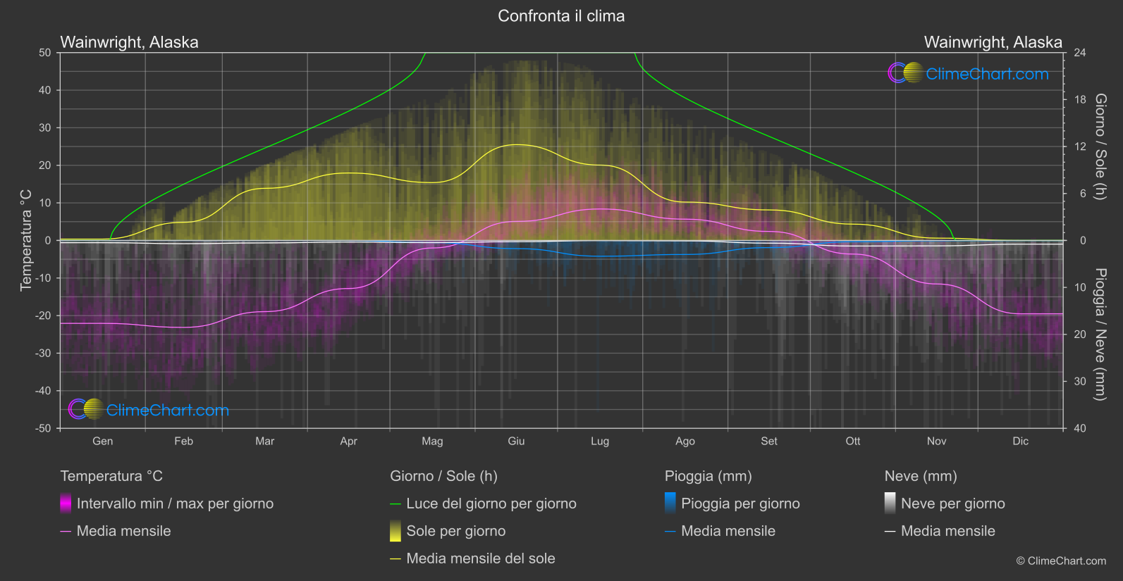Click the 'Lug' month label
Screen dimensions: 1123x581
(x=600, y=441)
